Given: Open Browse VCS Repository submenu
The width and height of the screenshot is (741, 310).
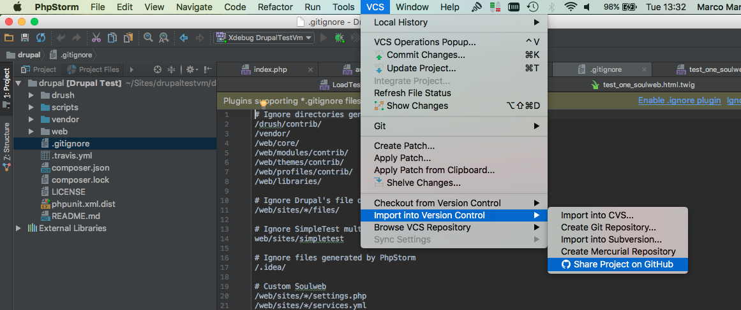Looking at the screenshot, I should [454, 227].
